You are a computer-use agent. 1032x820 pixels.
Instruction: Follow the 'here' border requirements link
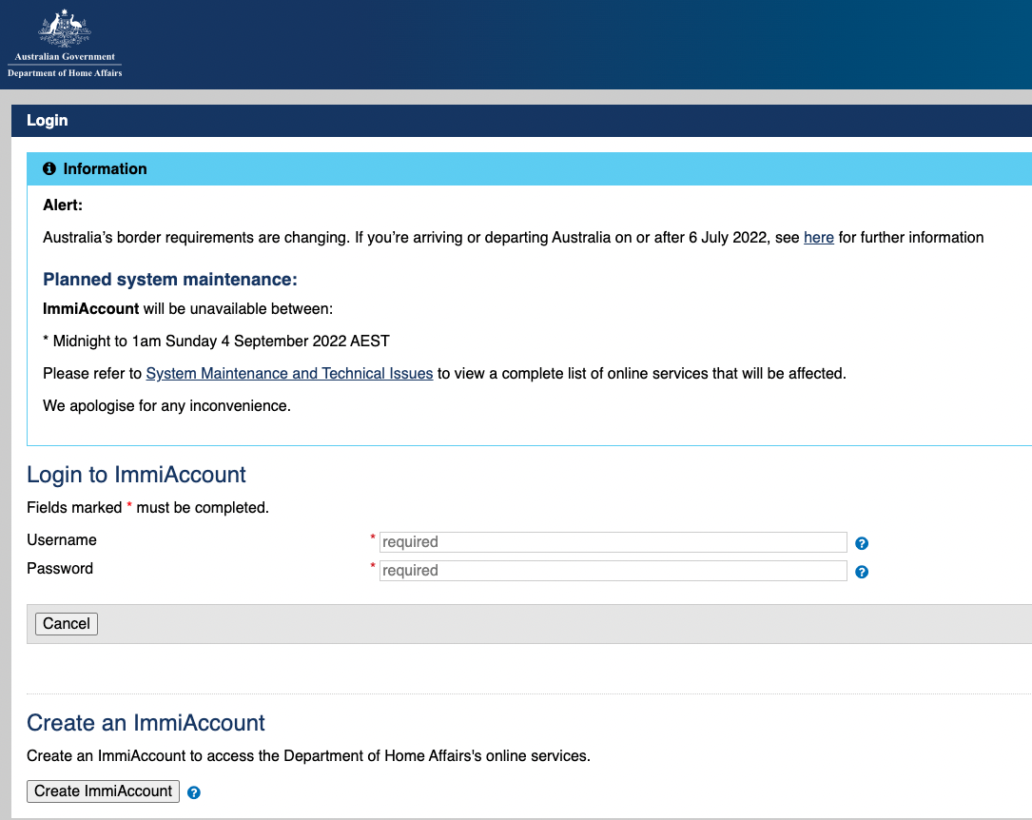(819, 238)
